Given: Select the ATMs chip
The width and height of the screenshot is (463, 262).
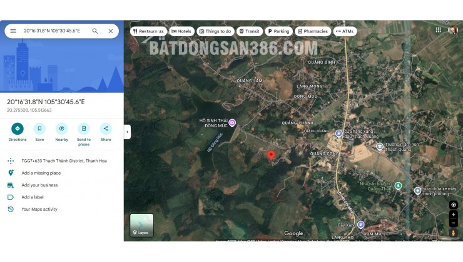Looking at the screenshot, I should pos(345,31).
